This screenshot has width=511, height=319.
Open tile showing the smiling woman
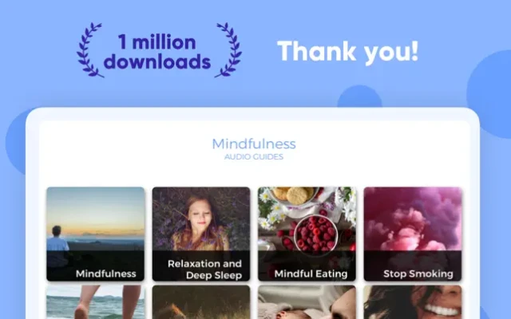pos(413,302)
